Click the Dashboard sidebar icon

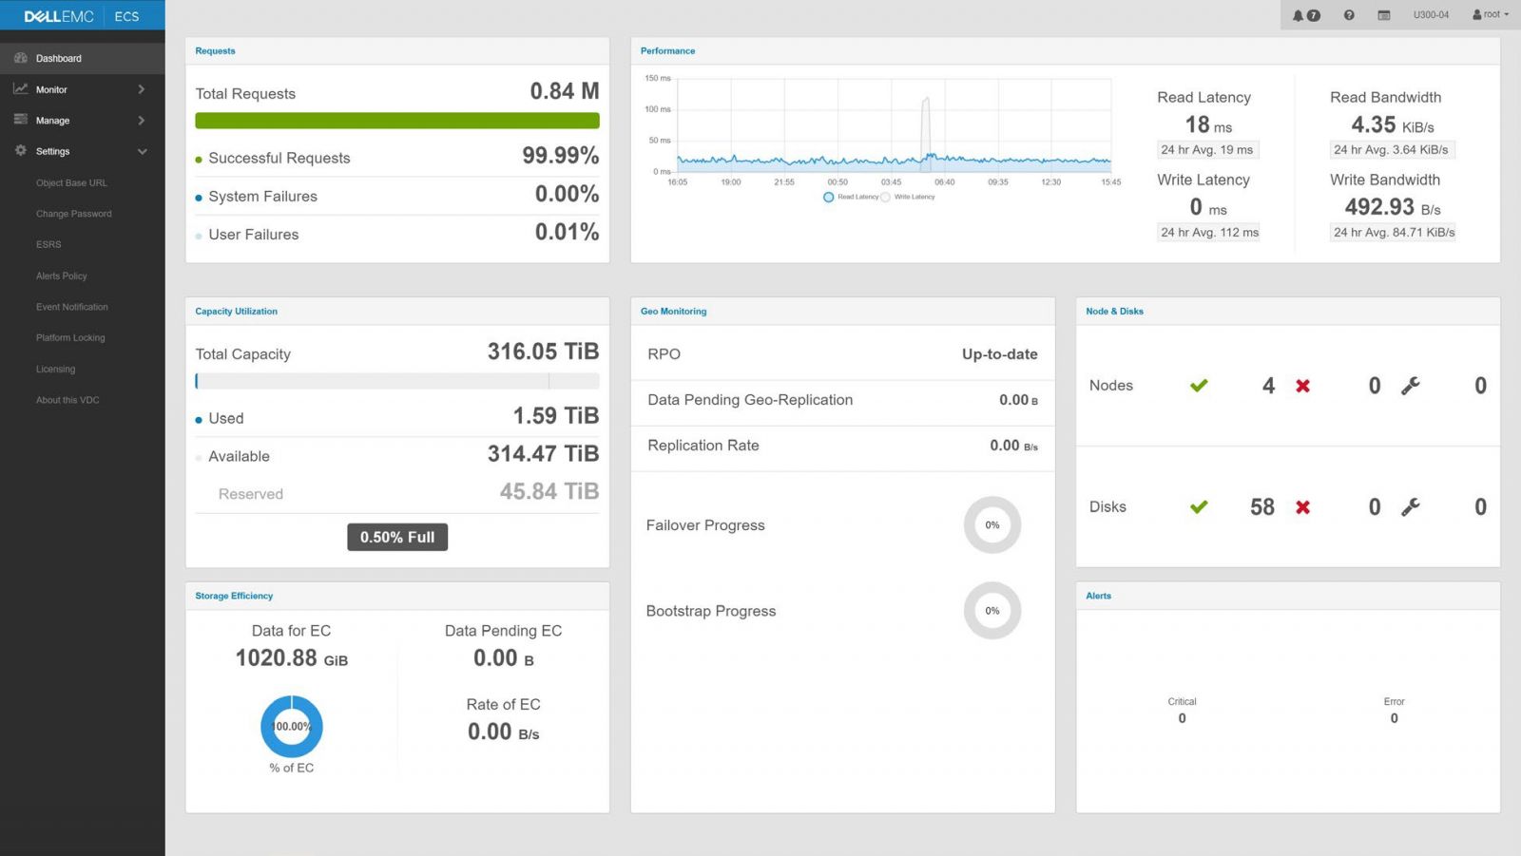[x=21, y=58]
